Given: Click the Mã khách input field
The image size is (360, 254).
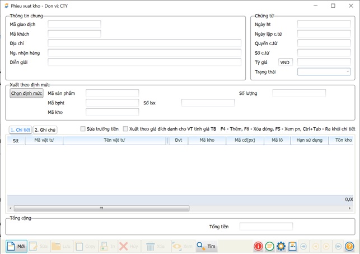Looking at the screenshot, I should click(74, 34).
